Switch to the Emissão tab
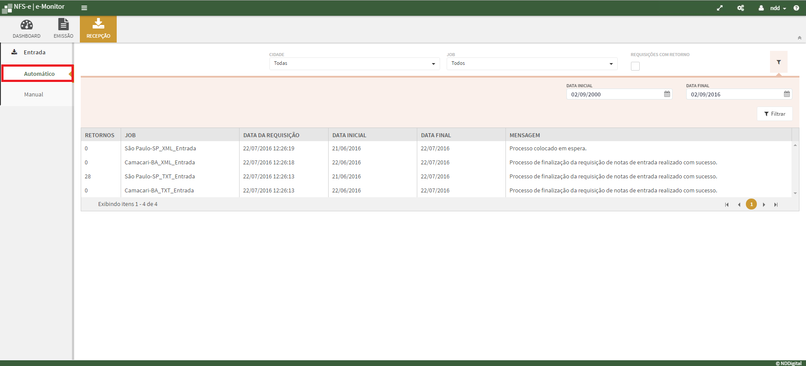806x366 pixels. point(64,29)
